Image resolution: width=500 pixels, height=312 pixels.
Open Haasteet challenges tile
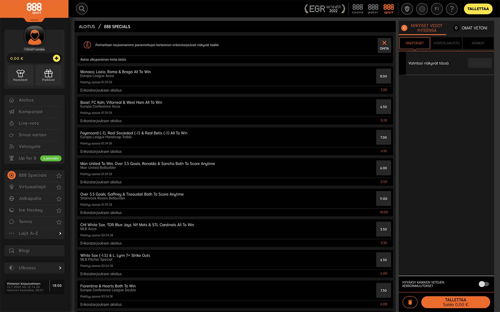pyautogui.click(x=20, y=75)
